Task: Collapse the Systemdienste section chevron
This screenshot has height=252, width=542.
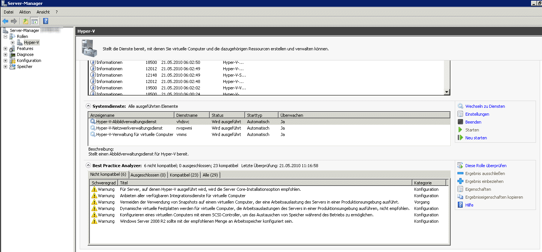Action: pyautogui.click(x=88, y=106)
